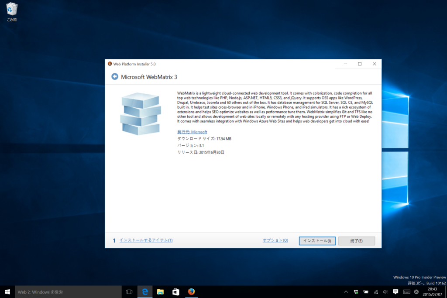
Task: Expand hidden system tray icons
Action: pyautogui.click(x=346, y=292)
